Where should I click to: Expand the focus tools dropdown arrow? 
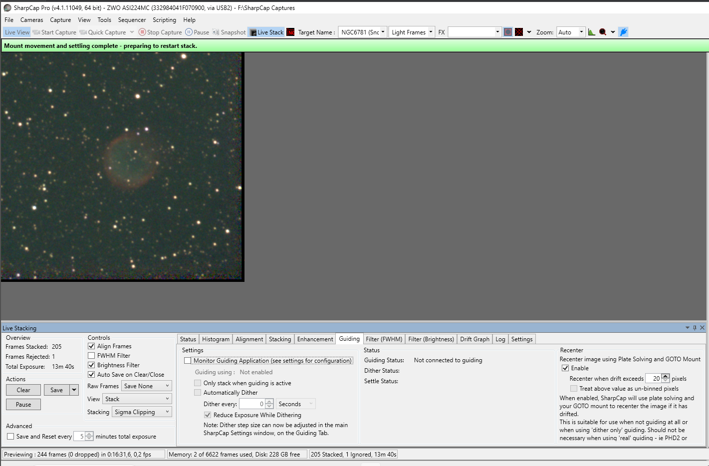click(613, 32)
